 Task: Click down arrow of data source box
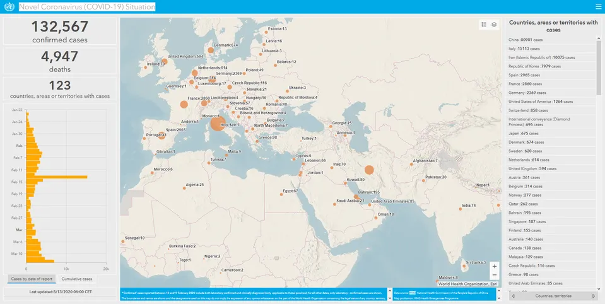(498, 298)
